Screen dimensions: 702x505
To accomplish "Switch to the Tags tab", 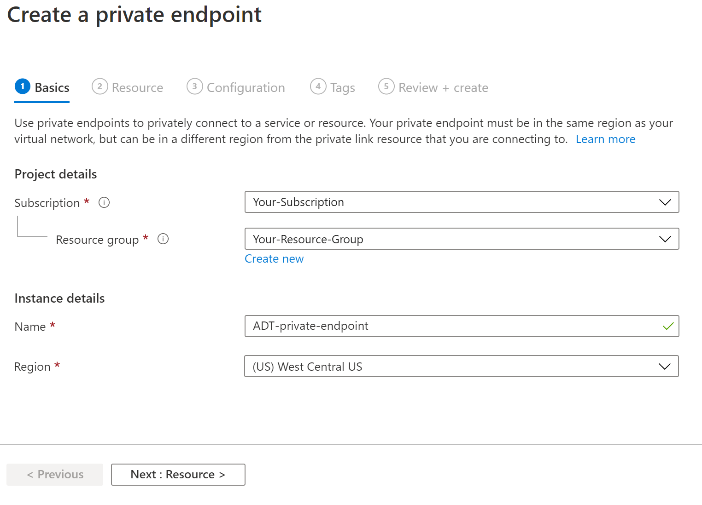I will pyautogui.click(x=333, y=87).
